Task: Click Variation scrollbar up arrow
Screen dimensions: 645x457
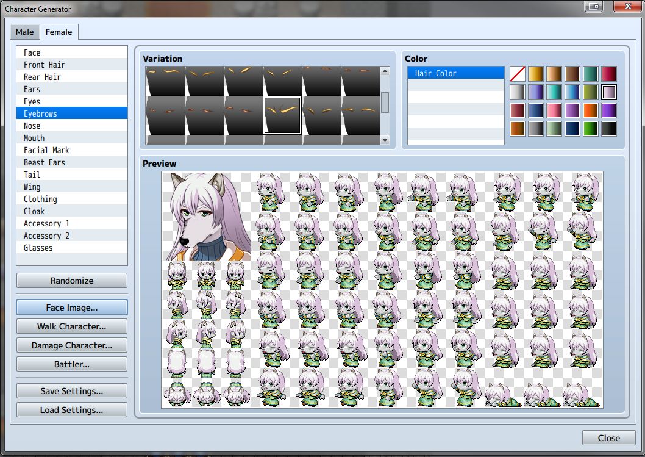Action: [385, 71]
